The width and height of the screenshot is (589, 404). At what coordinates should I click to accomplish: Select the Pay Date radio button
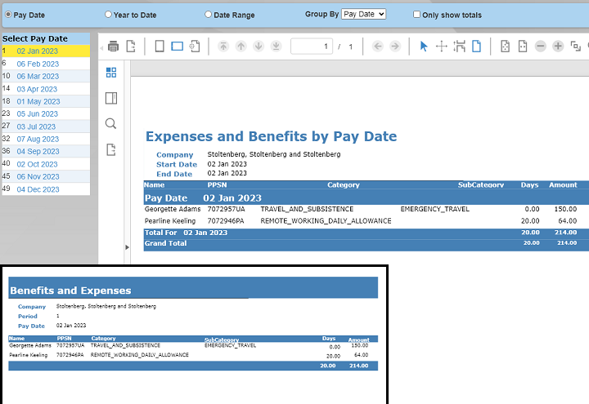(8, 15)
